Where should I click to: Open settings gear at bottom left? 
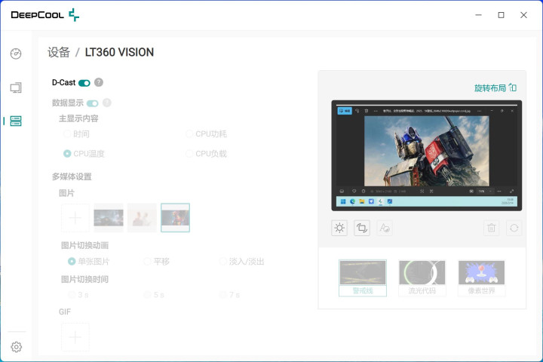coord(16,347)
